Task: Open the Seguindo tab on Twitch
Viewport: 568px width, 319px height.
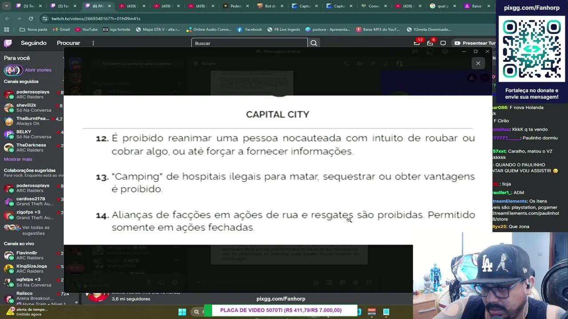Action: [x=34, y=43]
